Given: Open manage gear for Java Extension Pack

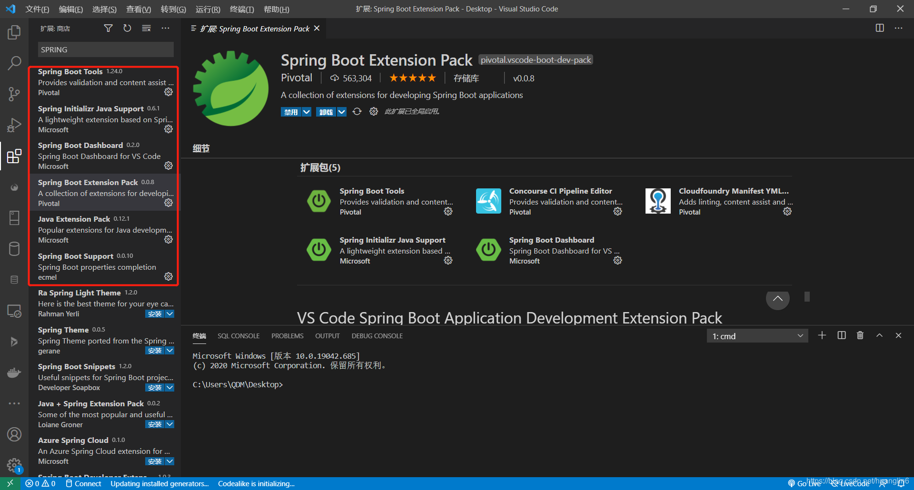Looking at the screenshot, I should pos(169,239).
